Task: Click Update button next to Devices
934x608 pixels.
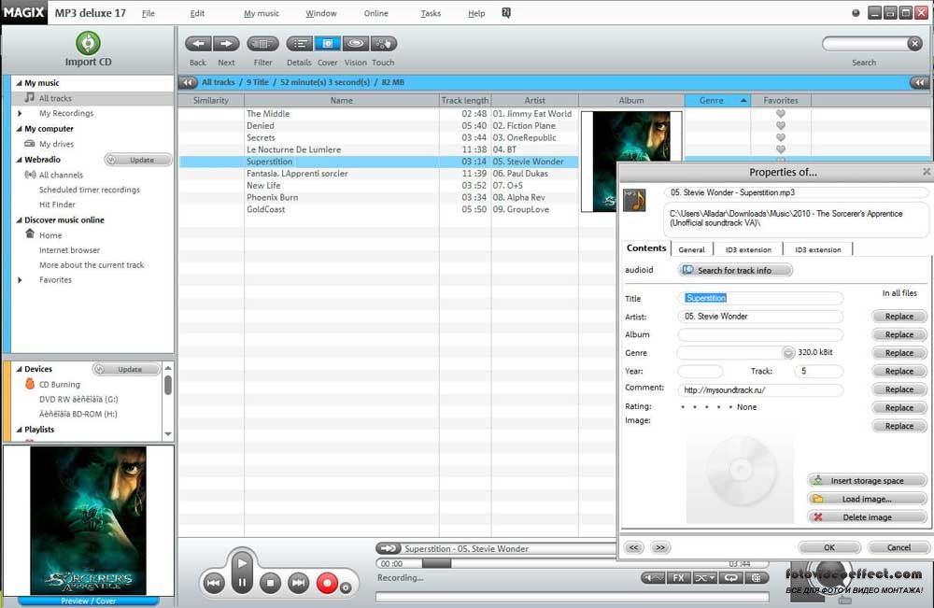Action: (x=126, y=369)
